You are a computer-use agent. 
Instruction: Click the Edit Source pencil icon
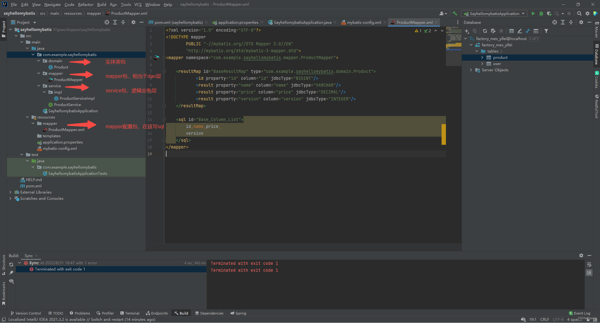(520, 31)
